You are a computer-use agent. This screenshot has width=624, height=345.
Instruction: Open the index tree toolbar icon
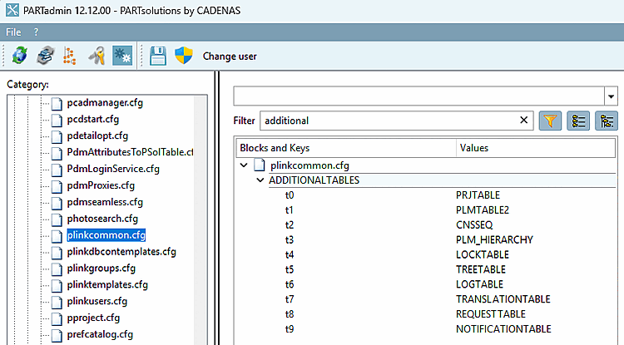pyautogui.click(x=70, y=56)
